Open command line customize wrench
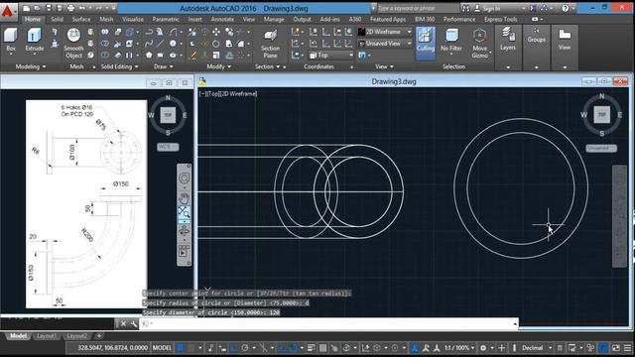 tap(134, 324)
